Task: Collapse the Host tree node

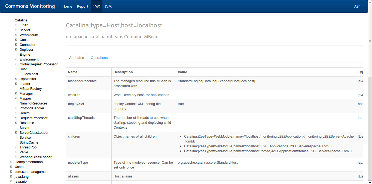Action: click(16, 69)
